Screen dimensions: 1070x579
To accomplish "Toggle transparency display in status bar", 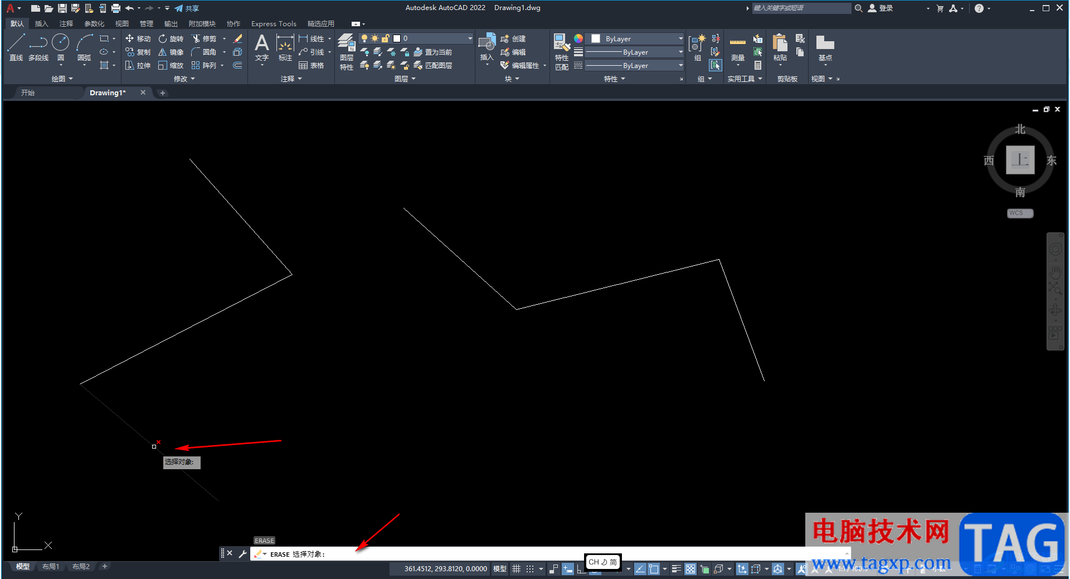I will [x=690, y=569].
